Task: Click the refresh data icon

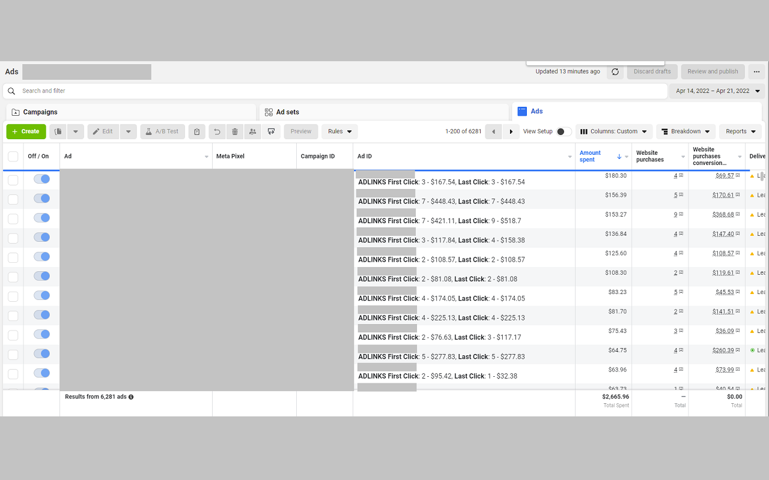Action: click(x=615, y=72)
